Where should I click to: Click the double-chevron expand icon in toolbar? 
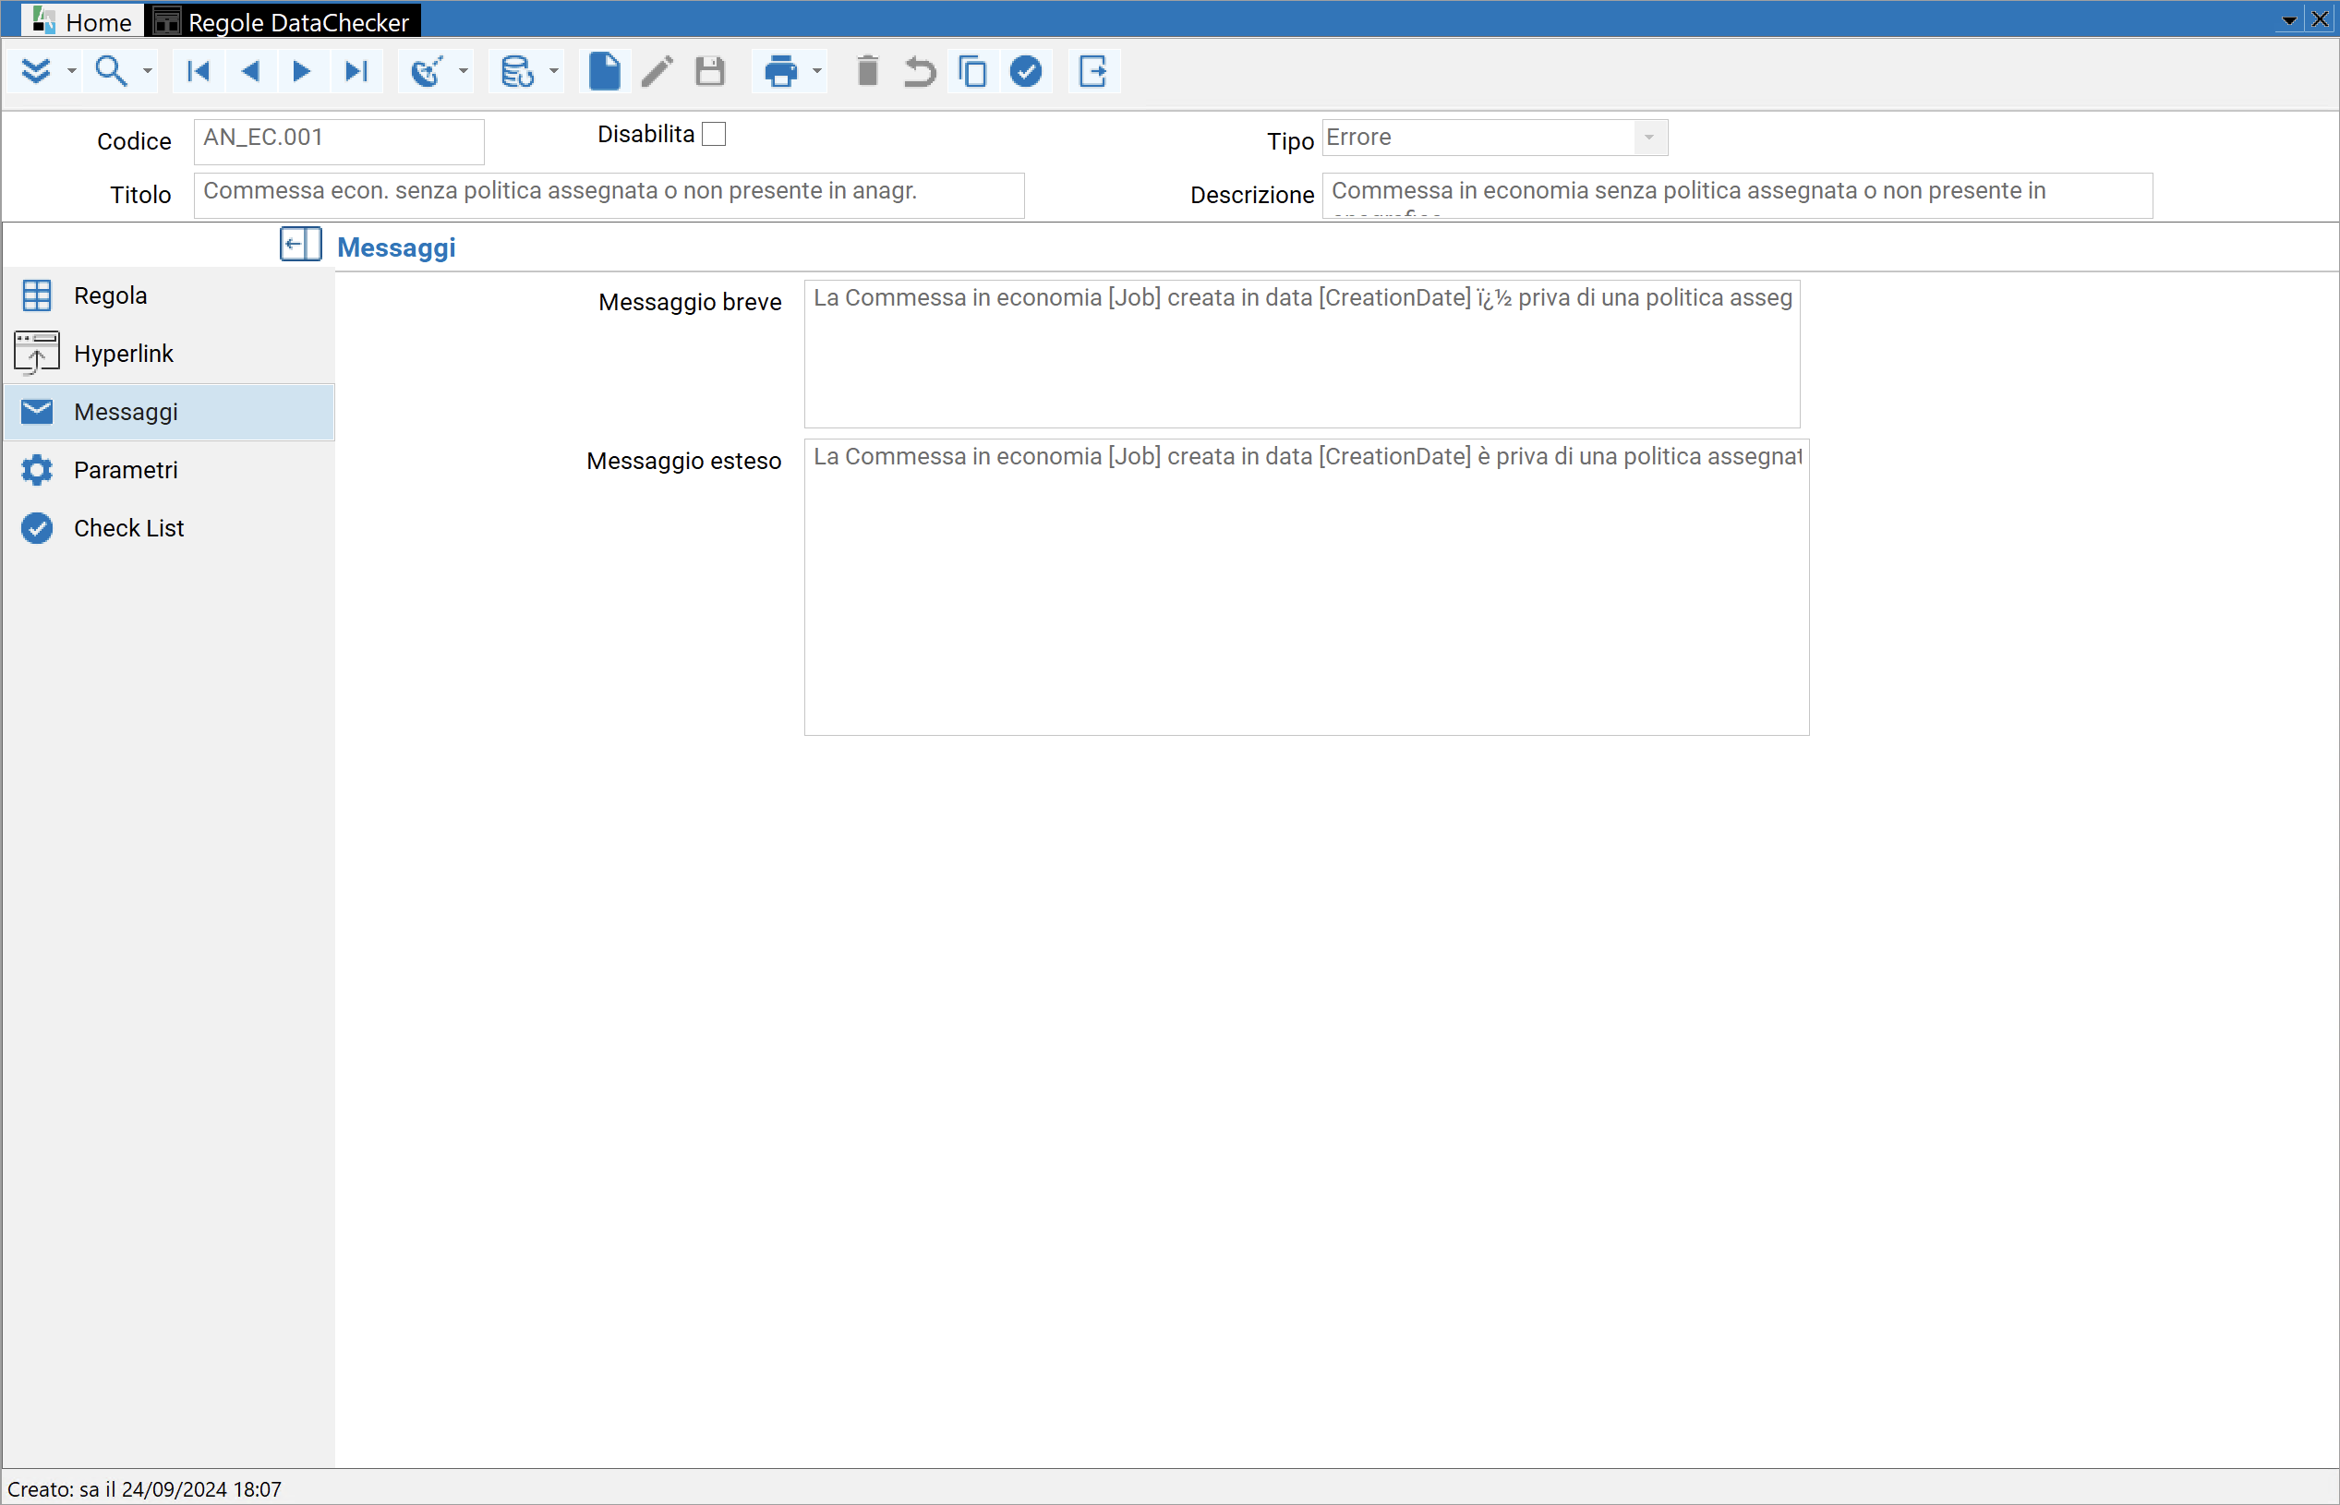36,71
